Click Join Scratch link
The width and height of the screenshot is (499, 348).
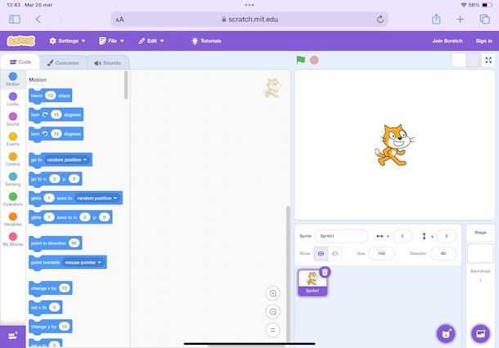[447, 41]
